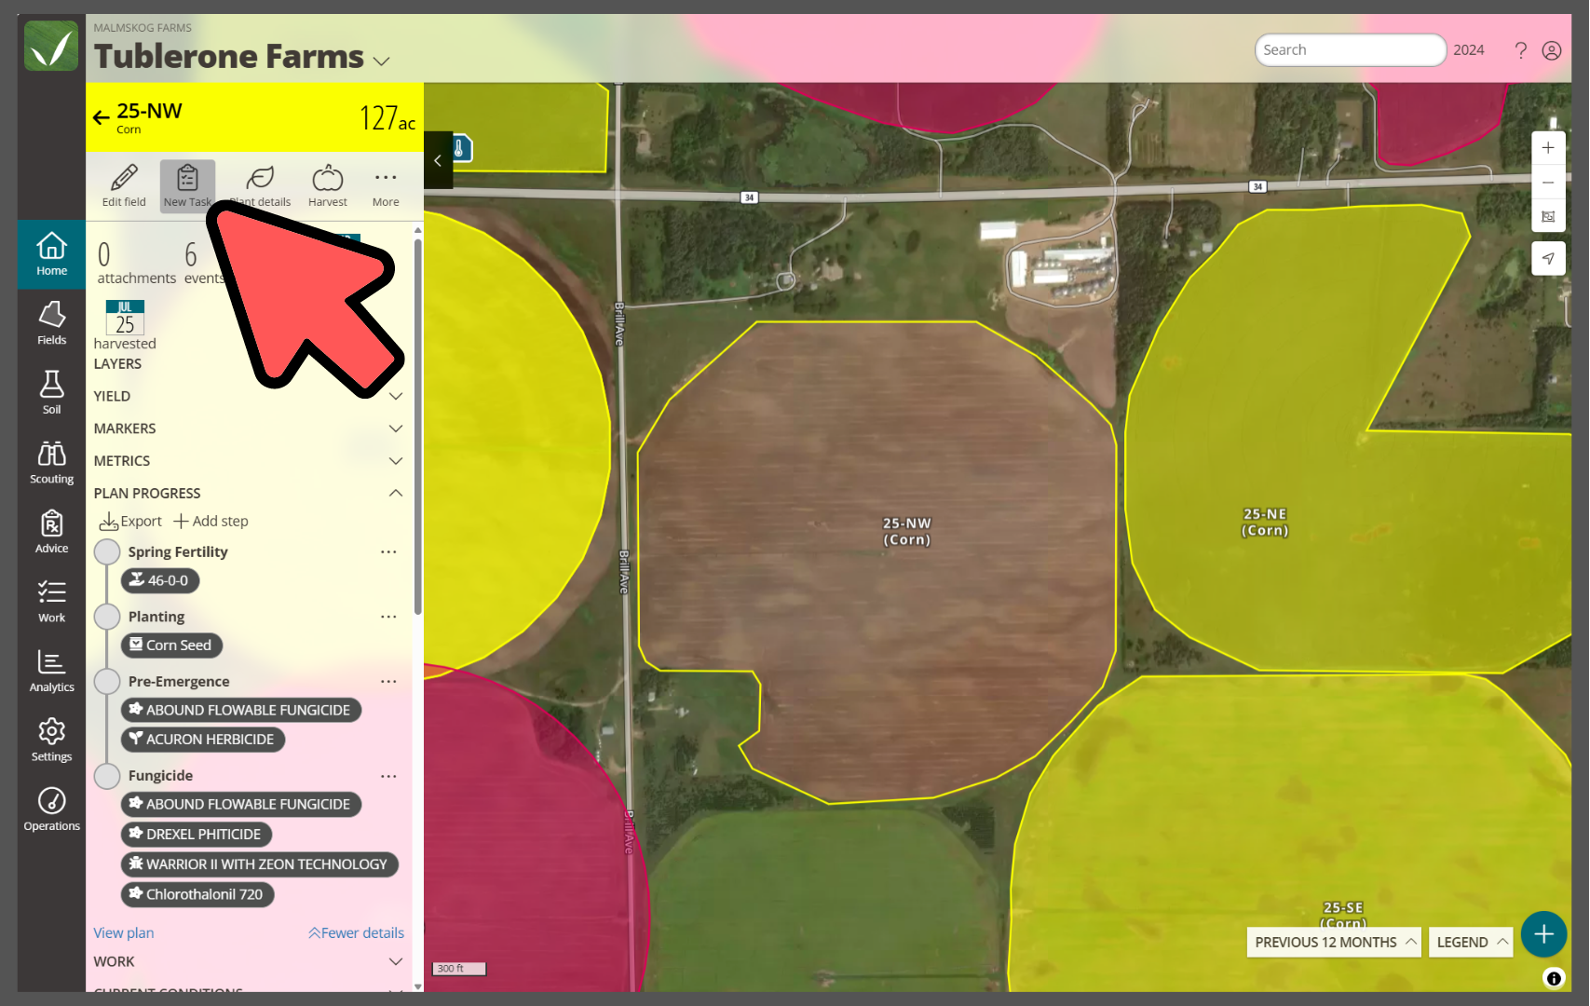1590x1006 pixels.
Task: Open Pre-Emergence step options menu
Action: point(388,682)
